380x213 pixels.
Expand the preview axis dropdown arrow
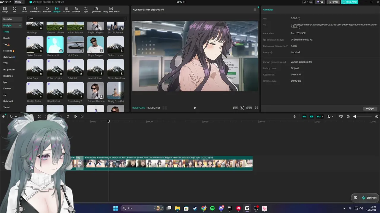pos(332,117)
